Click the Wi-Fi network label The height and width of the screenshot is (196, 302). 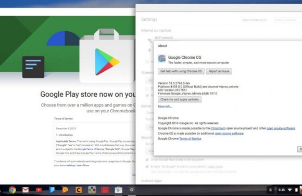pyautogui.click(x=163, y=37)
